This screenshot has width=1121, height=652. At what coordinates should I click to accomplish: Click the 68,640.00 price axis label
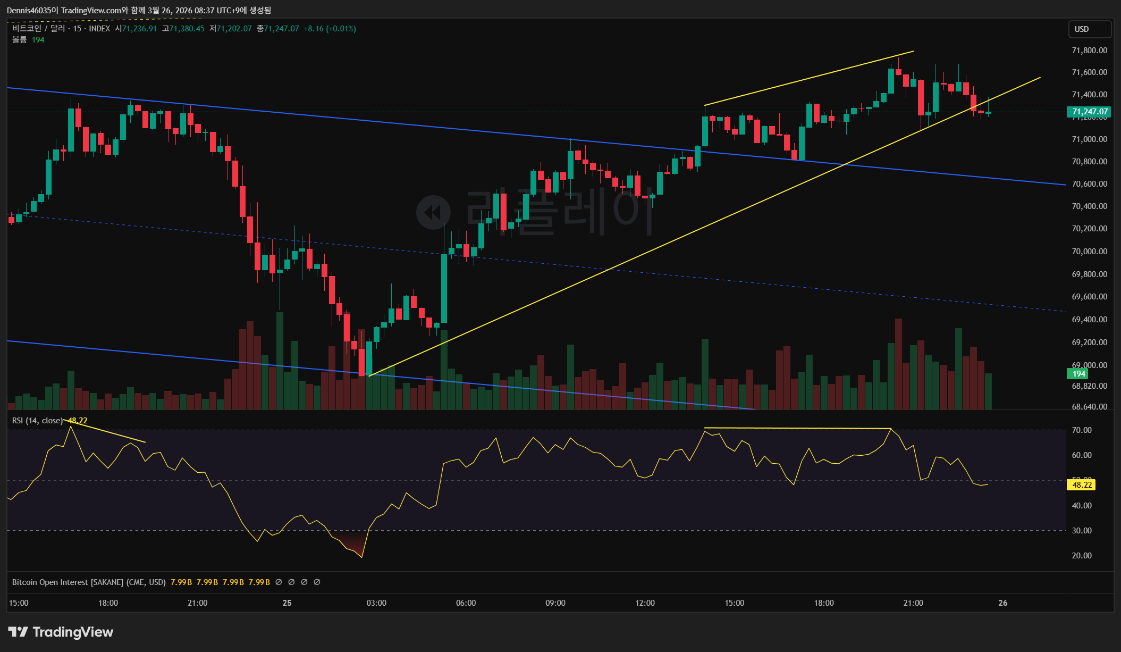point(1089,407)
